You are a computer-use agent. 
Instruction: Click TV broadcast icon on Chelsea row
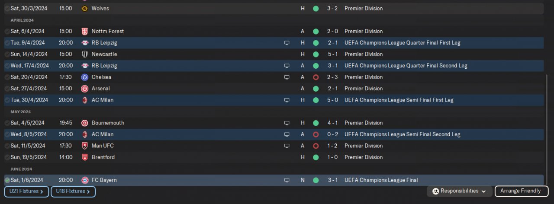[x=287, y=77]
